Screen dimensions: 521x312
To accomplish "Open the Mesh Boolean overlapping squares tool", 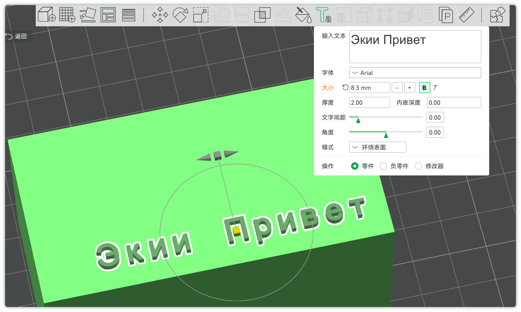I will click(262, 15).
